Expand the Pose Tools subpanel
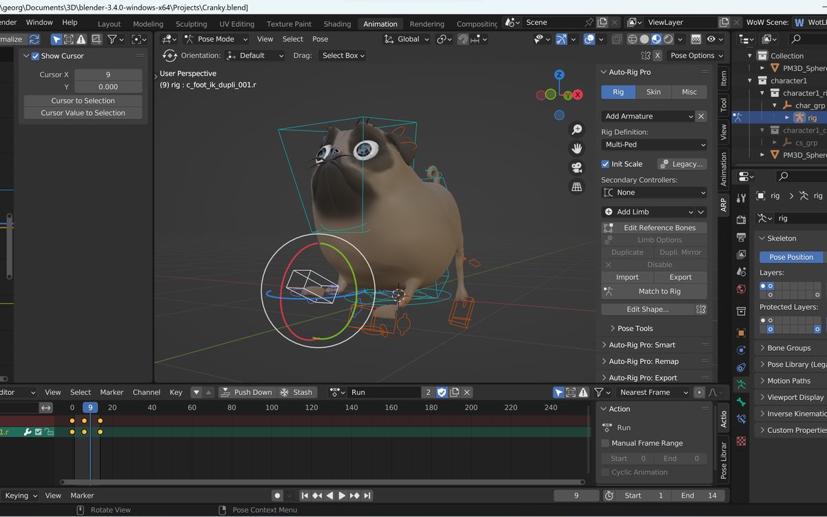Image resolution: width=827 pixels, height=517 pixels. pyautogui.click(x=634, y=329)
